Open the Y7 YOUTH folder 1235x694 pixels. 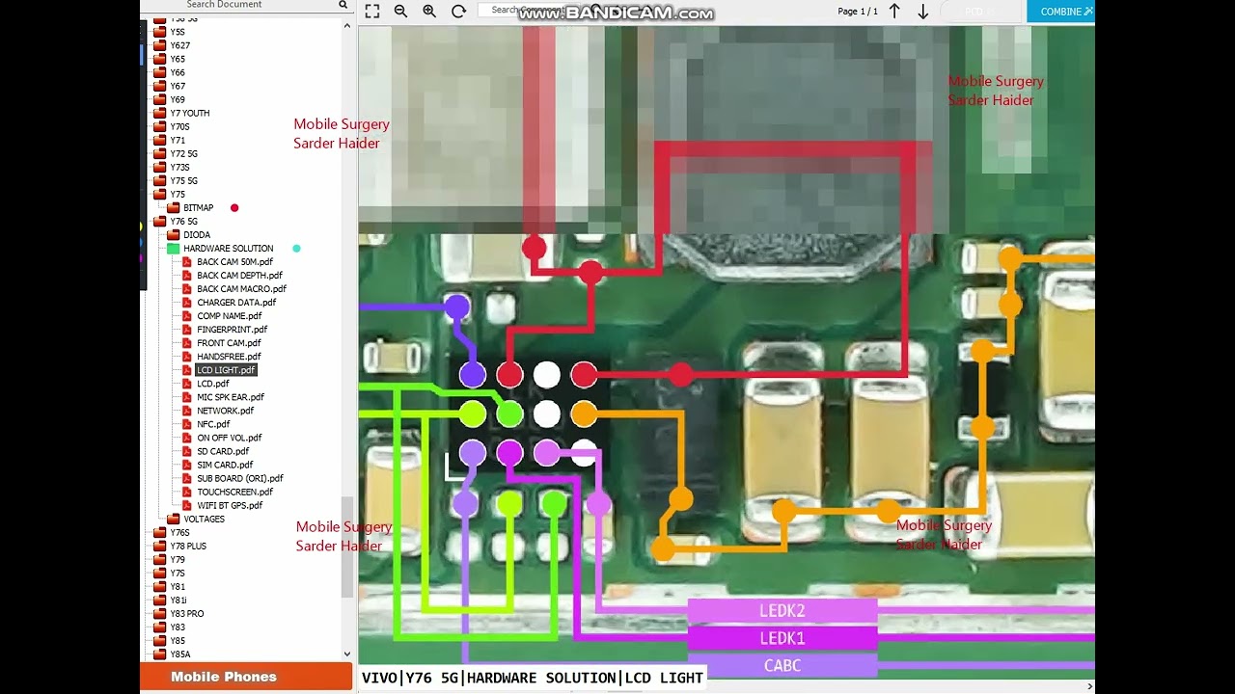coord(190,113)
